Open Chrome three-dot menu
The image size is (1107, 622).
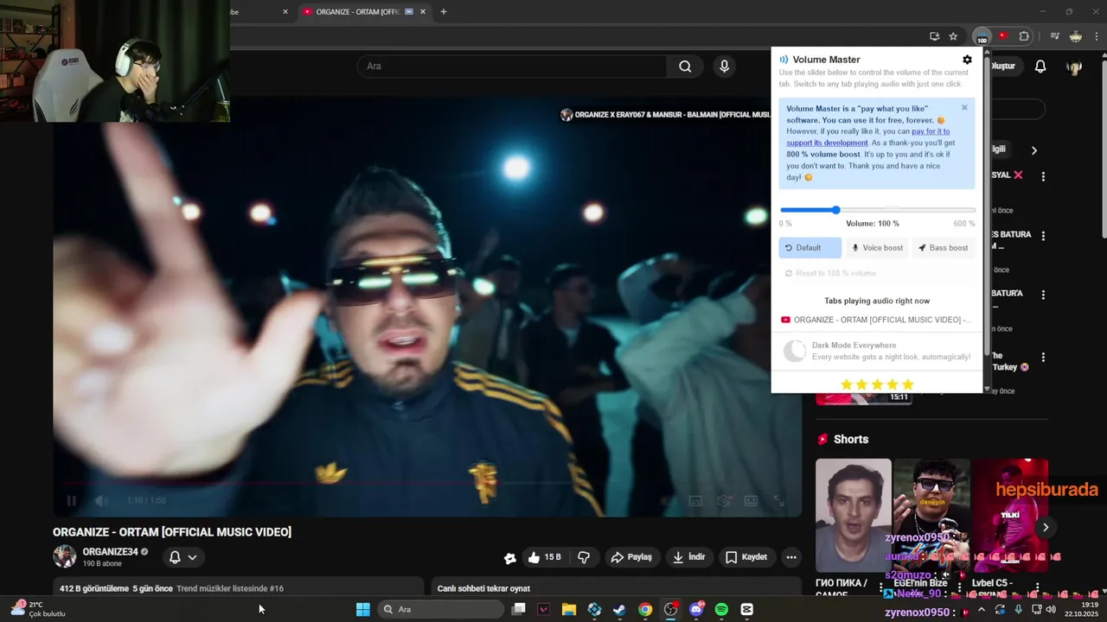(x=1097, y=36)
